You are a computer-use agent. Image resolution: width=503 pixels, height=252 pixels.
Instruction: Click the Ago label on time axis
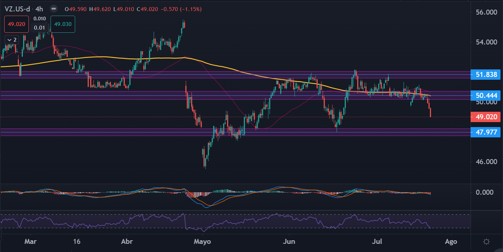[451, 242]
